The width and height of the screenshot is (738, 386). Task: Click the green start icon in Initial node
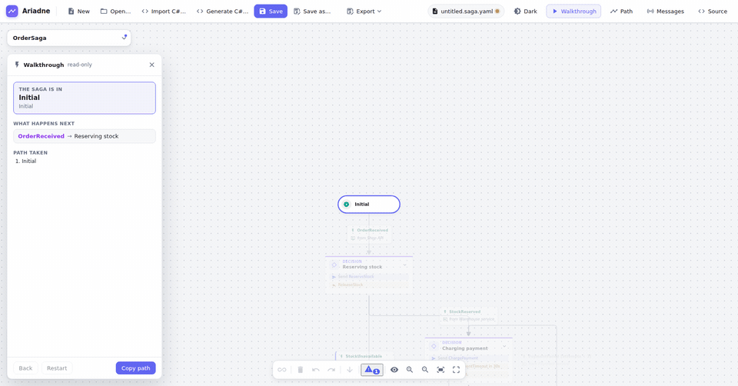tap(347, 205)
